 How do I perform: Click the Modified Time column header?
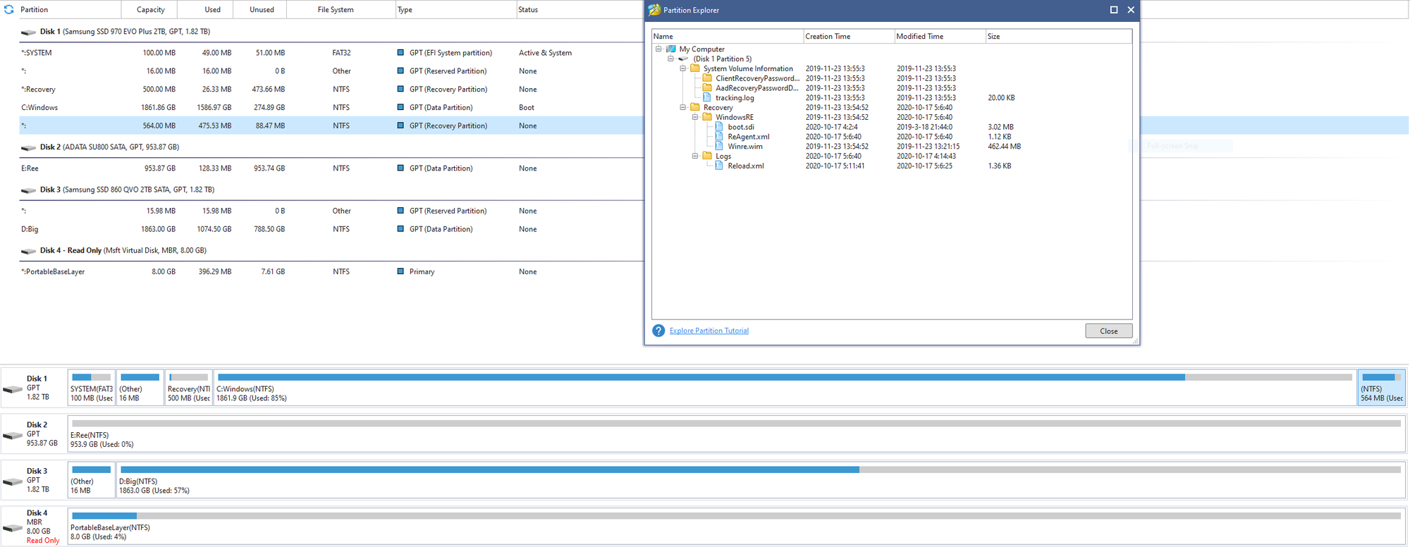tap(939, 37)
